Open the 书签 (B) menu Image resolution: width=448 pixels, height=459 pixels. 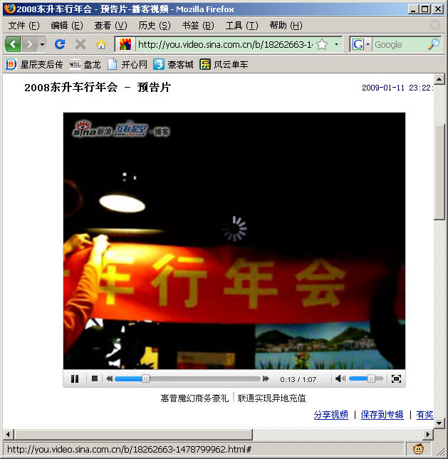pyautogui.click(x=198, y=26)
